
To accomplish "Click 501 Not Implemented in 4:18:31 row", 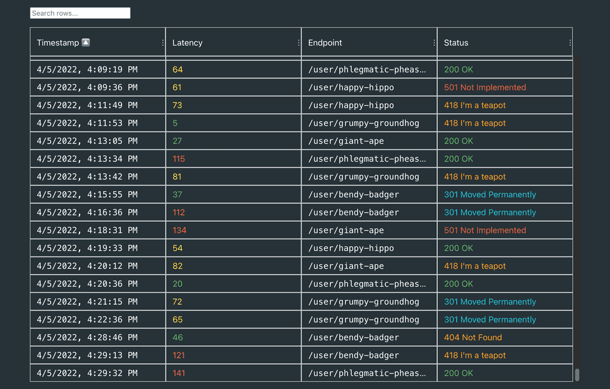I will click(x=484, y=230).
